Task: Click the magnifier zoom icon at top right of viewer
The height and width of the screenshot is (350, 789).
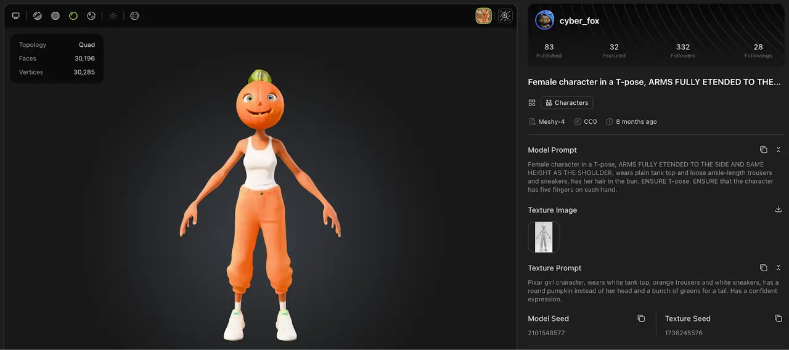Action: pos(505,16)
